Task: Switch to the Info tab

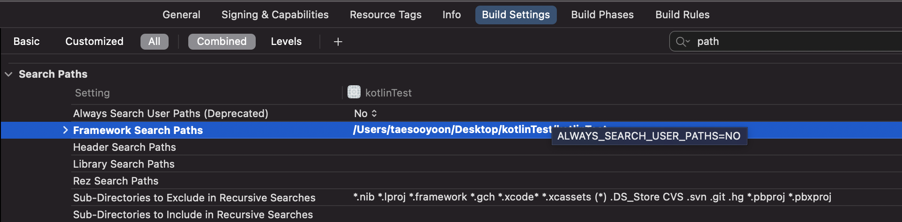Action: pos(451,15)
